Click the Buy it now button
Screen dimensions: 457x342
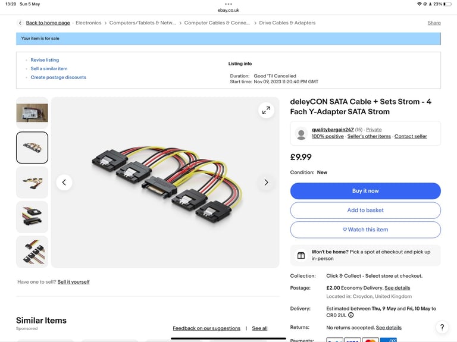(x=365, y=191)
